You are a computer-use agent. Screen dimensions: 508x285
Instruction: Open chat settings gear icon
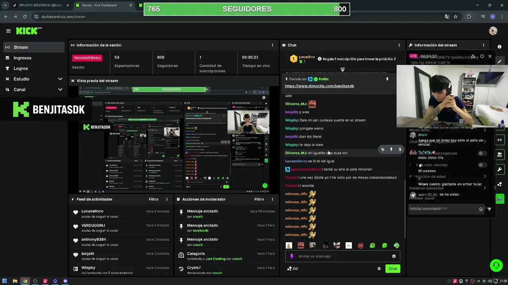point(379,269)
